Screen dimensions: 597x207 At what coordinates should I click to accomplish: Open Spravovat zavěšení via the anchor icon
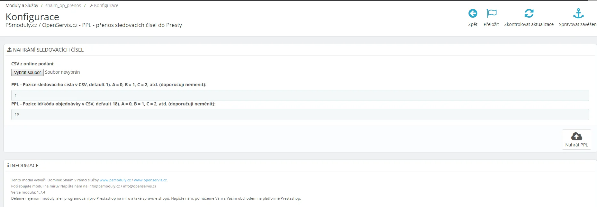coord(578,13)
